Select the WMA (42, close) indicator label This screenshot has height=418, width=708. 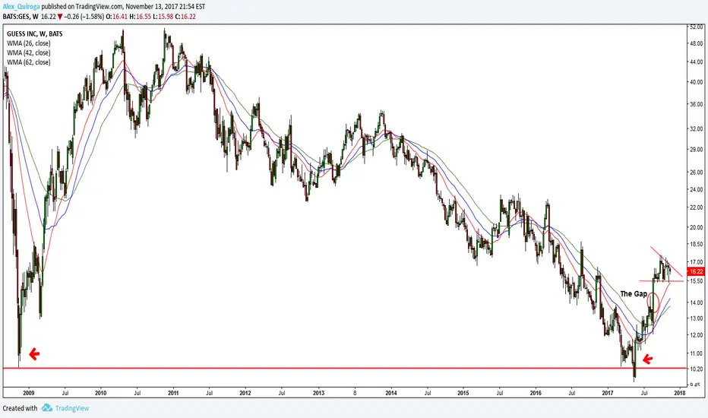(28, 53)
